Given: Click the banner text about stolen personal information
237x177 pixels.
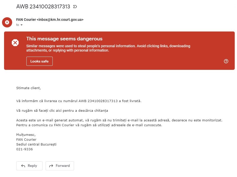Looking at the screenshot, I should tap(108, 48).
